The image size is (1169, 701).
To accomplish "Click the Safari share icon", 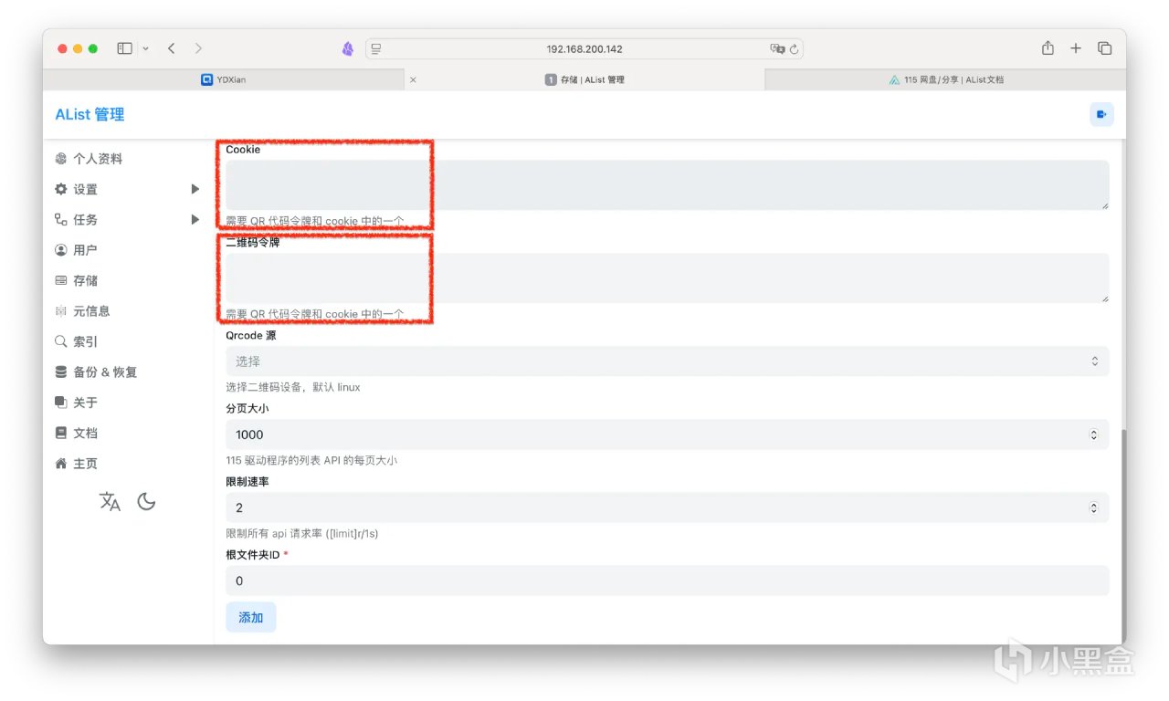I will pos(1048,48).
